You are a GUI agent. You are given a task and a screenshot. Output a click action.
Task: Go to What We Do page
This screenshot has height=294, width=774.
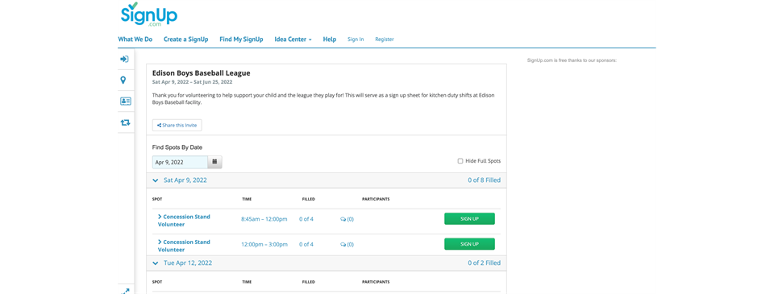tap(135, 39)
